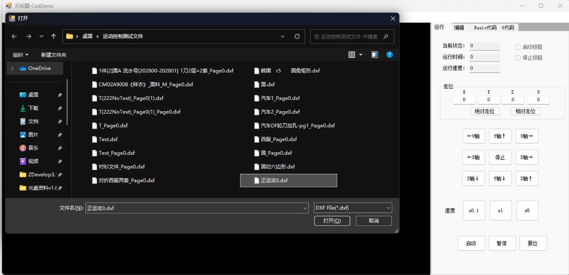The height and width of the screenshot is (275, 569).
Task: Open help with the question mark icon
Action: point(389,55)
